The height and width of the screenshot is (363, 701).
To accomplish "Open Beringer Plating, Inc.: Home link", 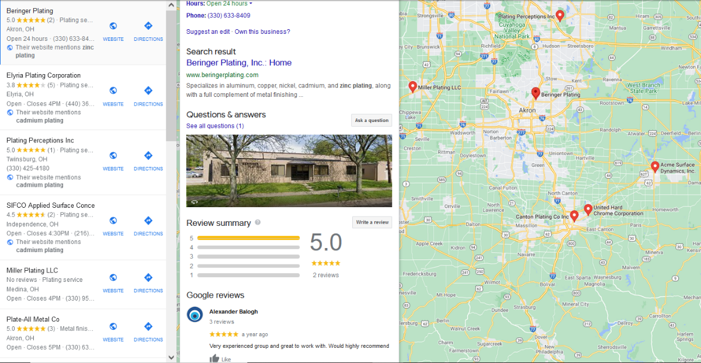I will coord(238,62).
